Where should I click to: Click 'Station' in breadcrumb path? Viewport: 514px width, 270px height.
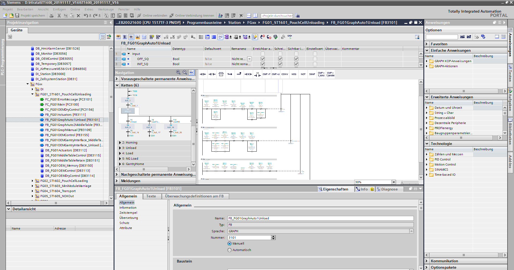pos(234,23)
